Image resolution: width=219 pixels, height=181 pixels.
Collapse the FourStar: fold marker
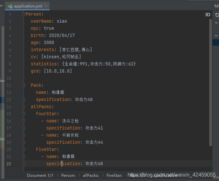pyautogui.click(x=24, y=114)
